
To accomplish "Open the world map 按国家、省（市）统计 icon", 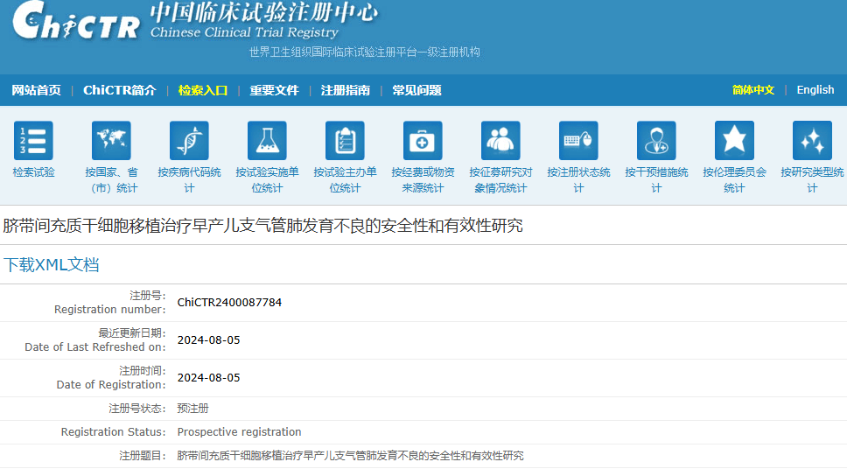I will 111,141.
